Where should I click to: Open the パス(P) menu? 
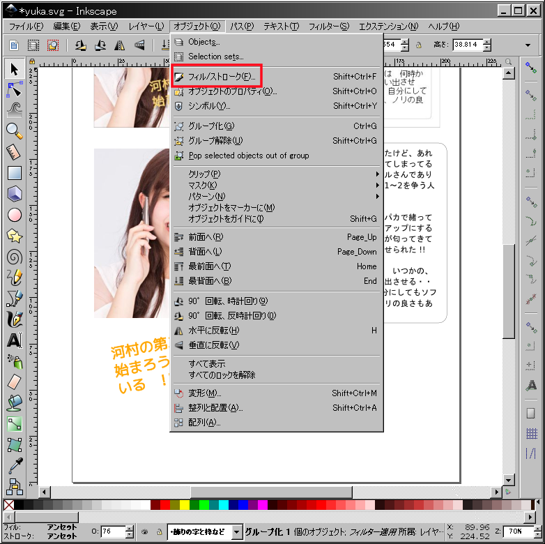tap(242, 27)
